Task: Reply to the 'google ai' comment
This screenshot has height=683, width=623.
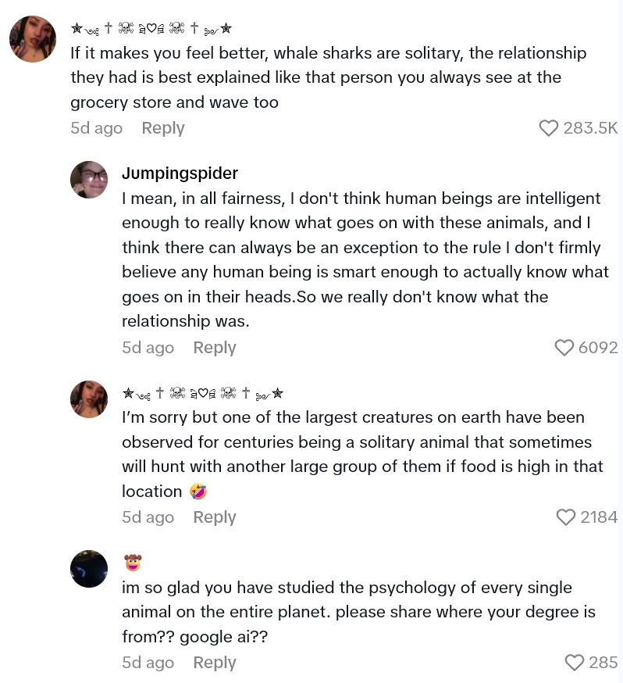Action: (x=214, y=663)
